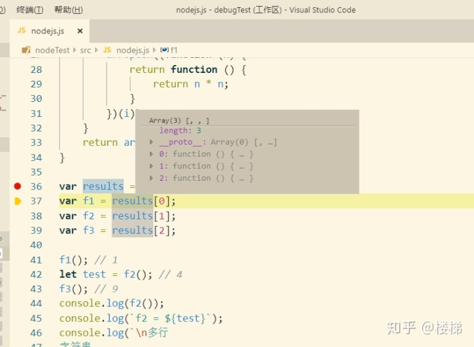474x347 pixels.
Task: Click 'f2' variable on line 38
Action: pos(89,216)
